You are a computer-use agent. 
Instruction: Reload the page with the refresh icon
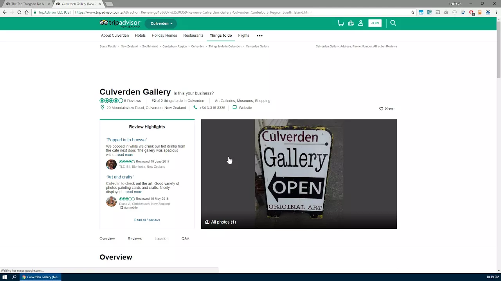tap(19, 12)
